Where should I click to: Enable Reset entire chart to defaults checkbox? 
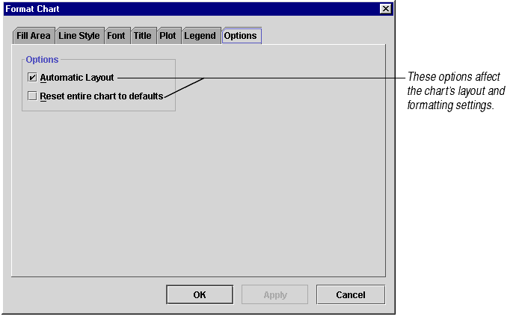(x=32, y=96)
